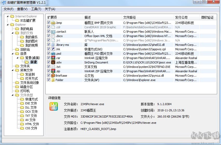Image resolution: width=221 pixels, height=145 pixels.
Task: Click the .lnk shortcut icon
Action: click(x=53, y=49)
